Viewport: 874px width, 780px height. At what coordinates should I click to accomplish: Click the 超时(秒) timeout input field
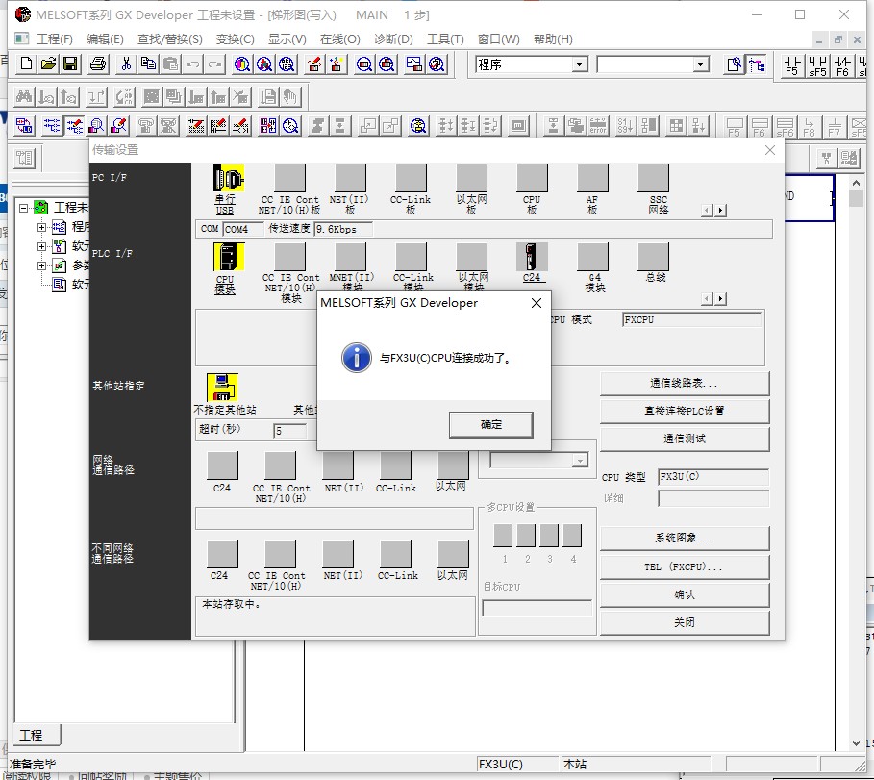point(290,431)
